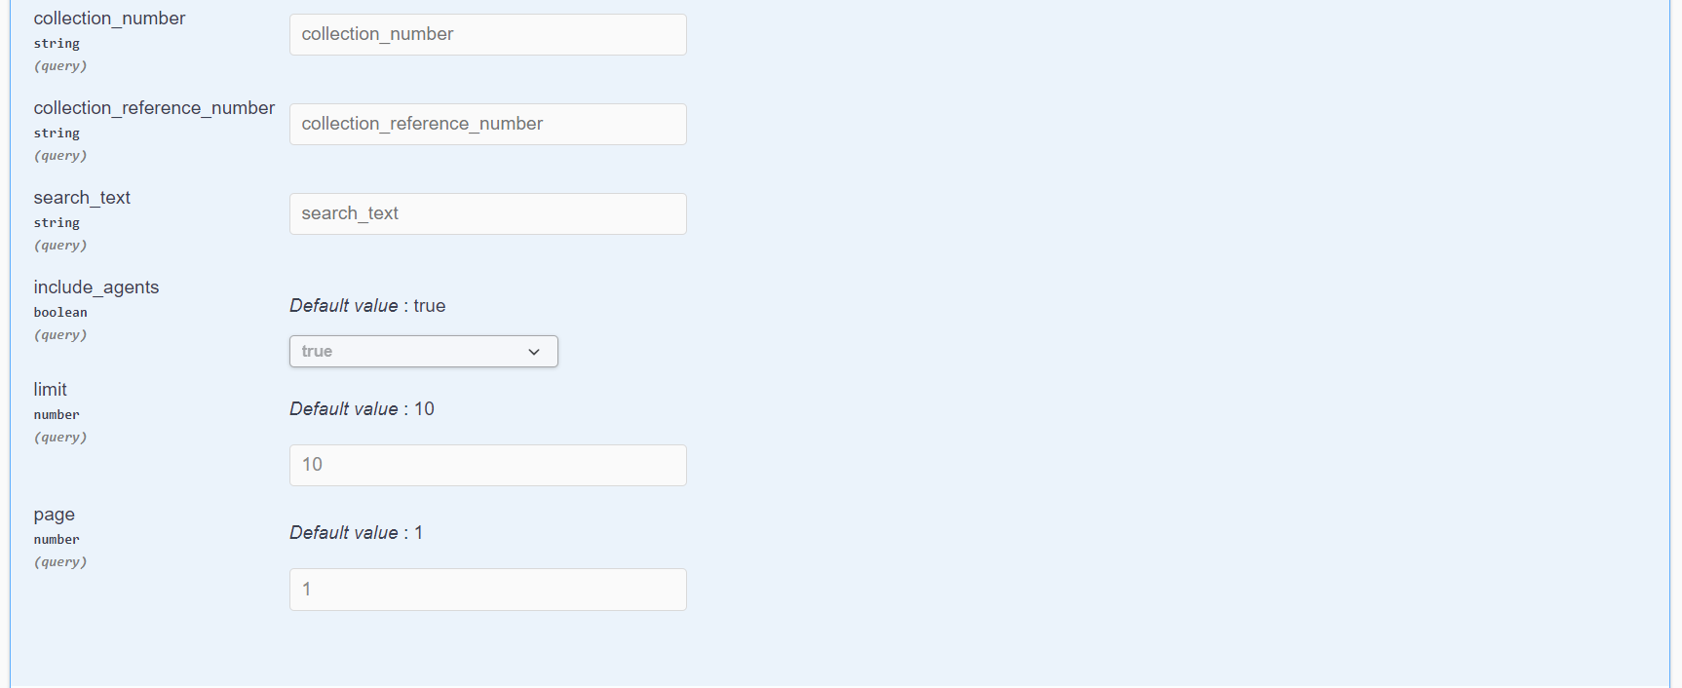Viewport: 1682px width, 688px height.
Task: Click the string type label under search_text
Action: [x=57, y=223]
